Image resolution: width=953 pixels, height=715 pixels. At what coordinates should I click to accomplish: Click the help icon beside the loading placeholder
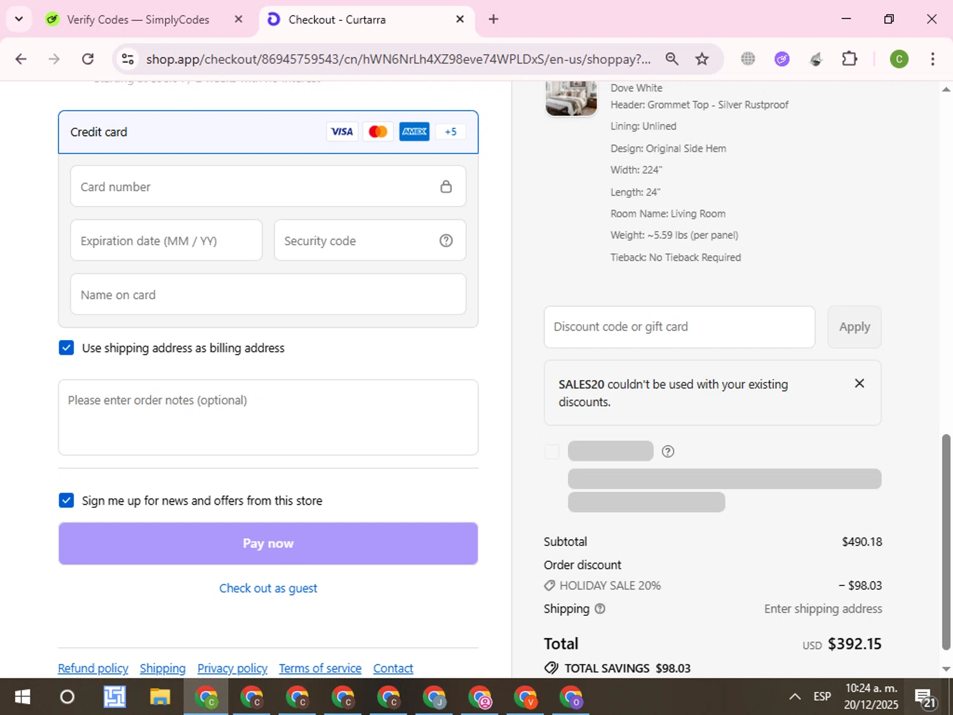[668, 451]
